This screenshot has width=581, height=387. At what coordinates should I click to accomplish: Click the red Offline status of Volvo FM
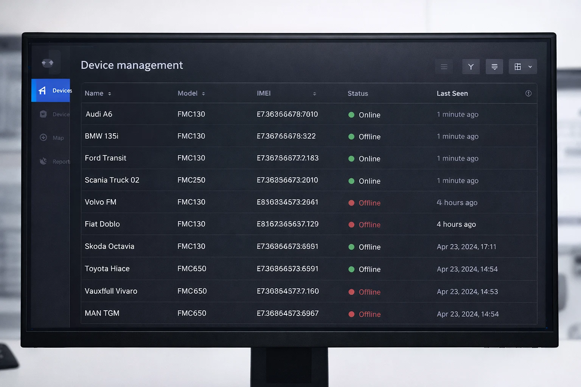point(369,203)
